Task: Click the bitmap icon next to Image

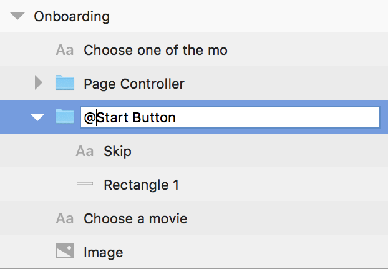Action: [65, 251]
